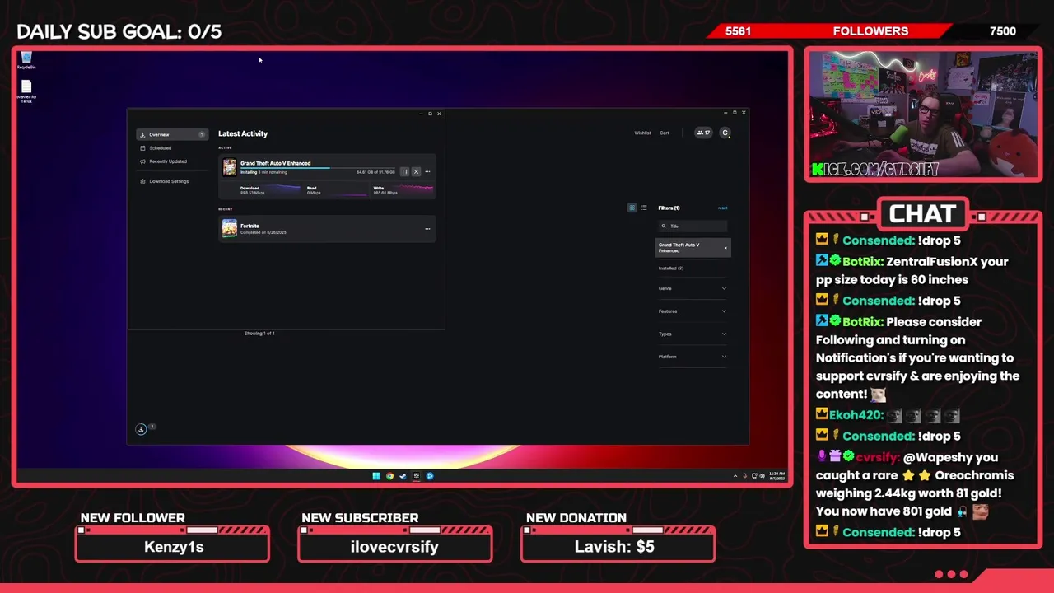Open the Windows Start menu

tap(376, 476)
